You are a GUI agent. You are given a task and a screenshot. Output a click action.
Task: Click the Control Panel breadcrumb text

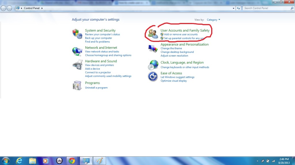(x=32, y=8)
